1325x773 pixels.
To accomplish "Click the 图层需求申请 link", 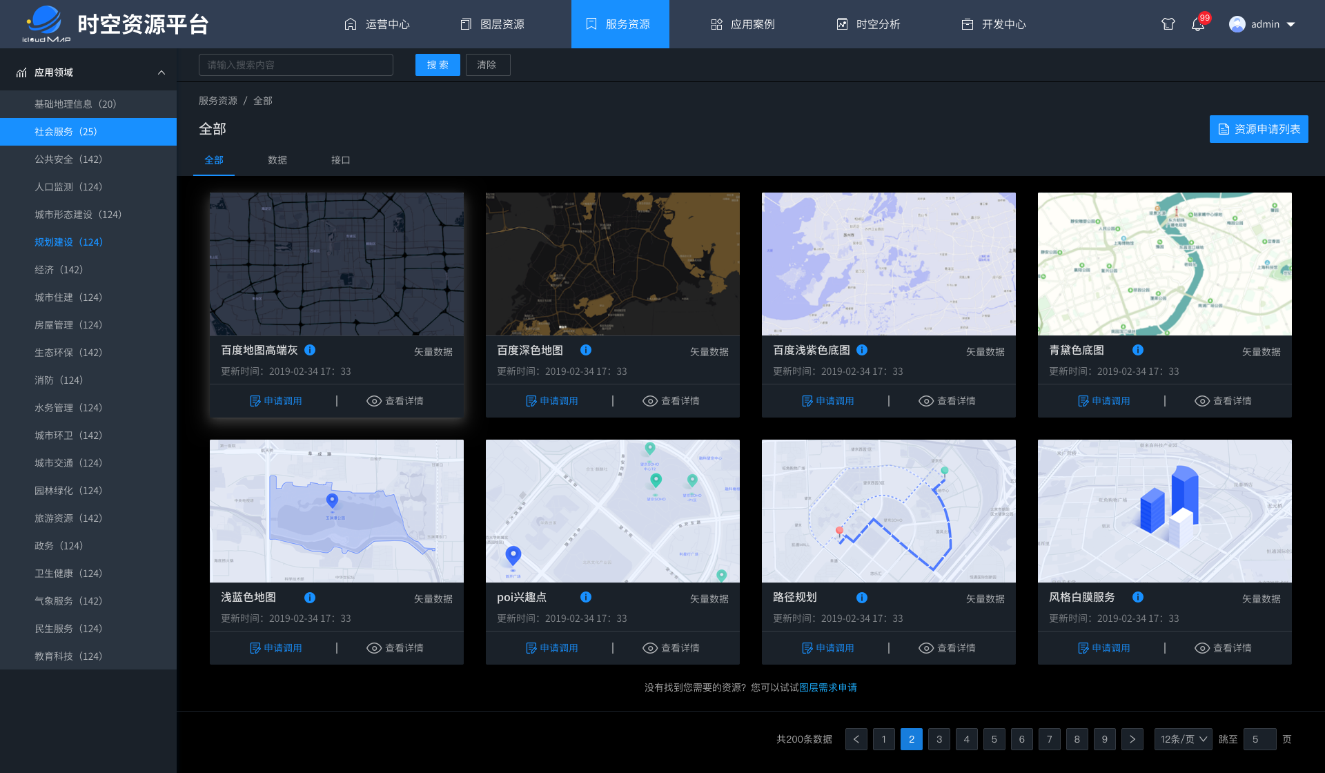I will click(x=828, y=687).
